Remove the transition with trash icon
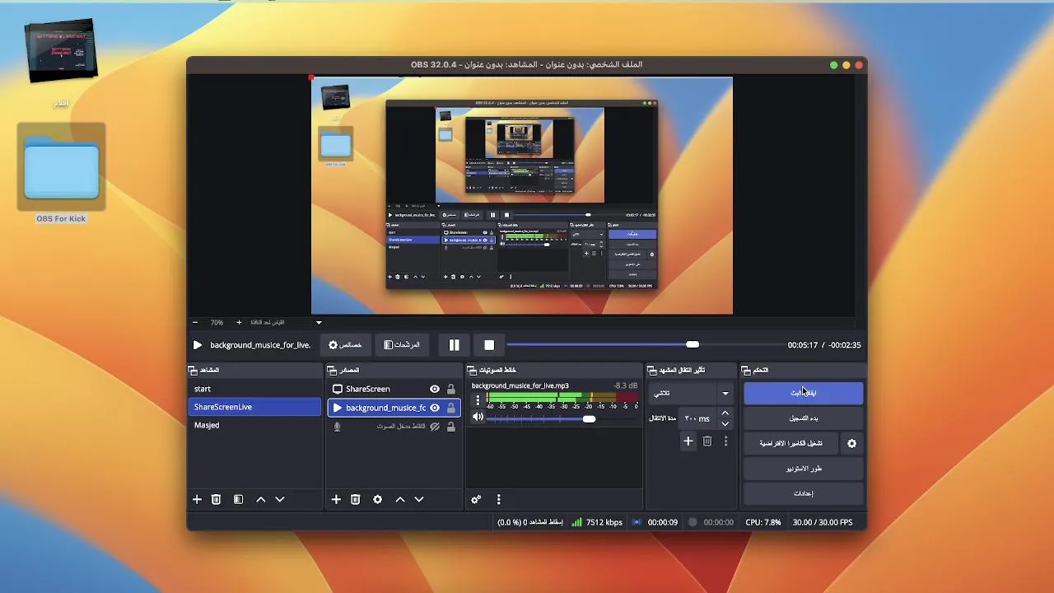This screenshot has width=1054, height=593. [707, 441]
